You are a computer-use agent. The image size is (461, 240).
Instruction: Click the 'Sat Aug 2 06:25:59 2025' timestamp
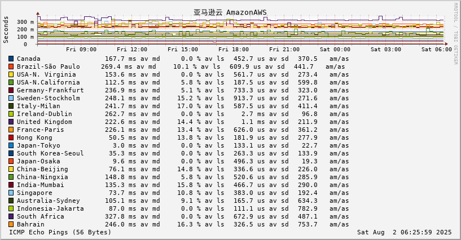[404, 232]
